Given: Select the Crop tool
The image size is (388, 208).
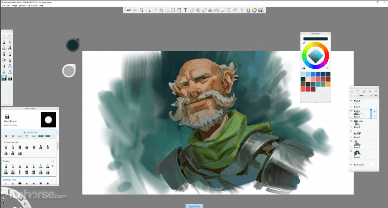Looking at the screenshot, I should click(161, 10).
